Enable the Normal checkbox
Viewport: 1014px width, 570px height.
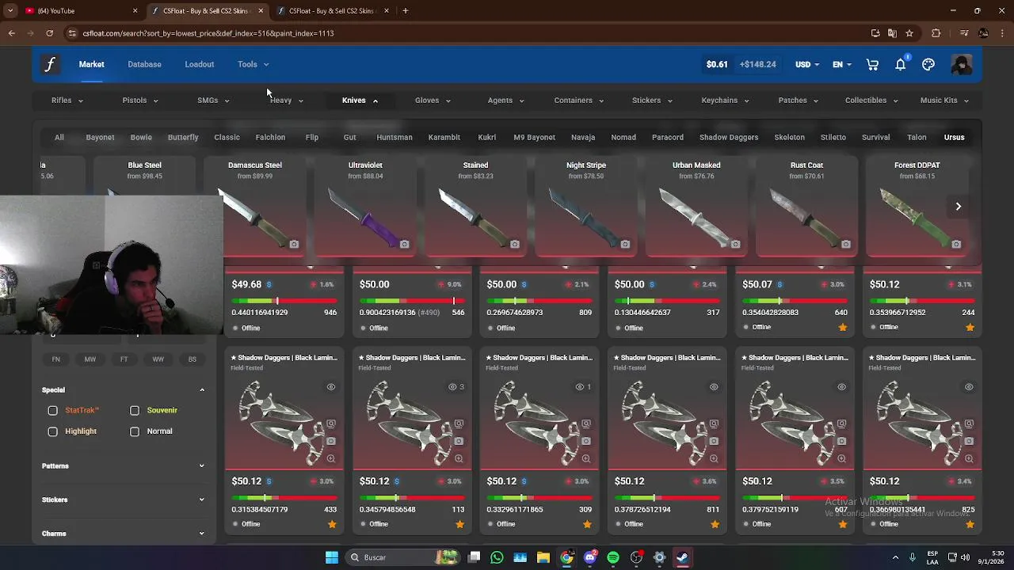[x=135, y=431]
